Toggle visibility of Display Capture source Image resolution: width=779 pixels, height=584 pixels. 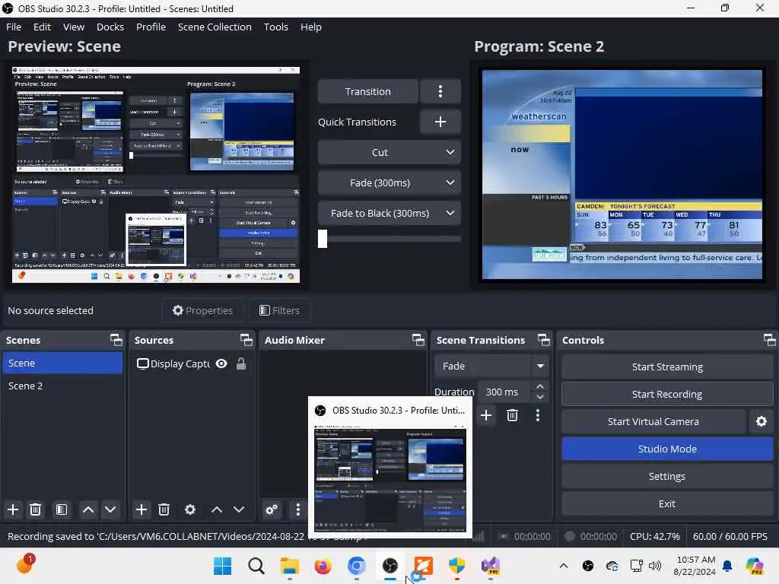point(221,363)
